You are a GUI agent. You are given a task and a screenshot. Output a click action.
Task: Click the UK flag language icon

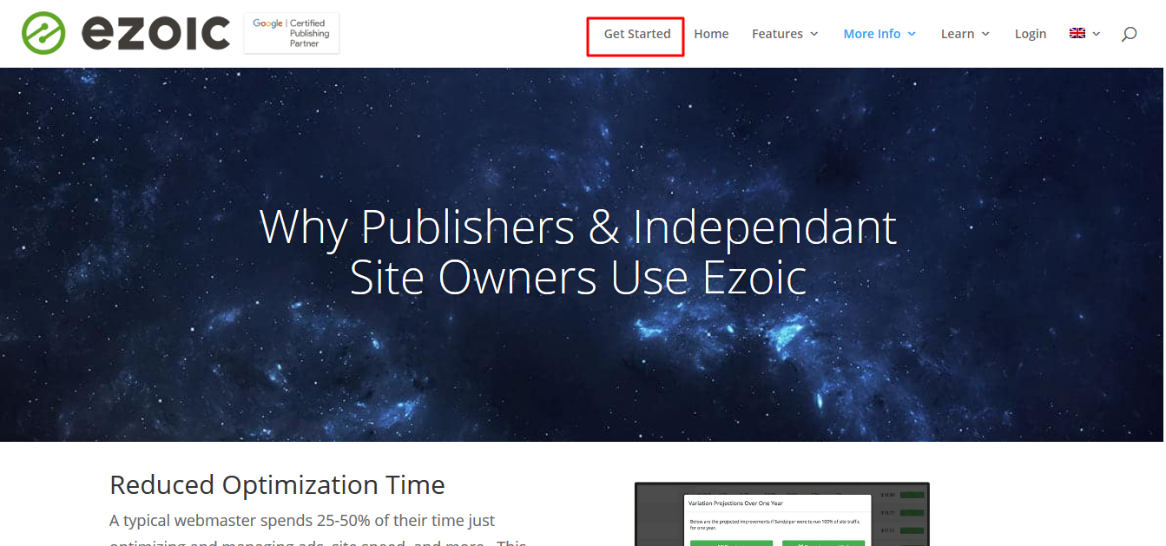click(x=1077, y=33)
